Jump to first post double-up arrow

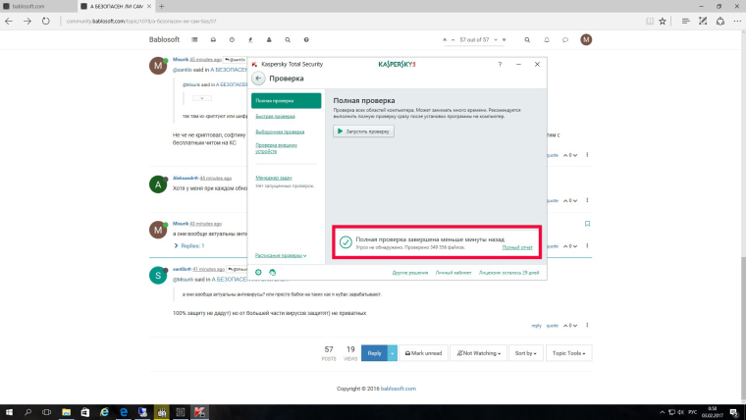click(x=445, y=40)
